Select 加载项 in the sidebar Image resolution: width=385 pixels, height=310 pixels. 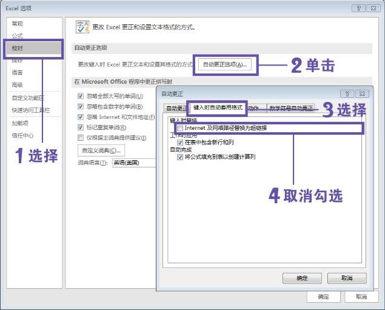20,123
